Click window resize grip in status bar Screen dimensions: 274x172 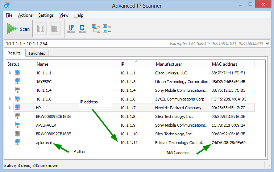click(269, 167)
